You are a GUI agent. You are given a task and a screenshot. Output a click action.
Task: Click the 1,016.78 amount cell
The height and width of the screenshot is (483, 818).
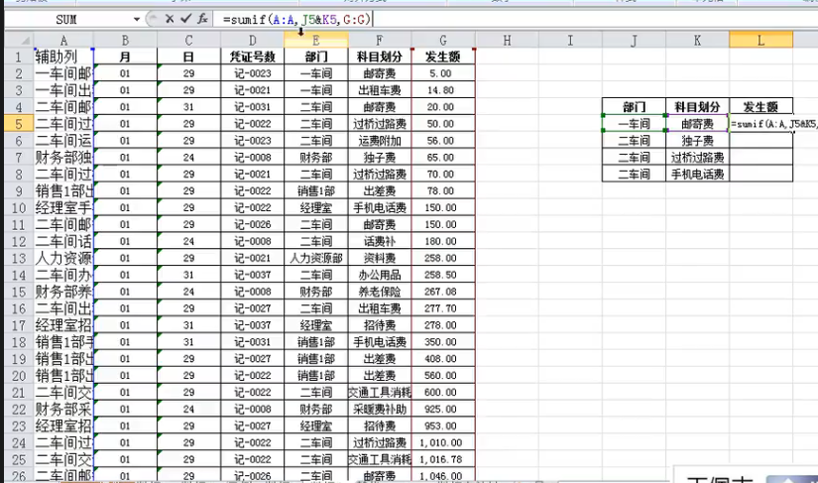[x=443, y=460]
